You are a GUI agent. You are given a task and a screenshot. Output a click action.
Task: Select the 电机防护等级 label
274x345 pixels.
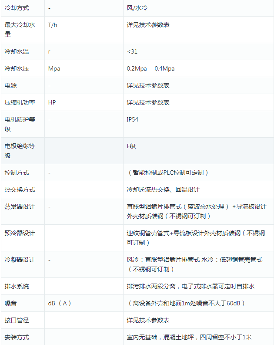20,124
